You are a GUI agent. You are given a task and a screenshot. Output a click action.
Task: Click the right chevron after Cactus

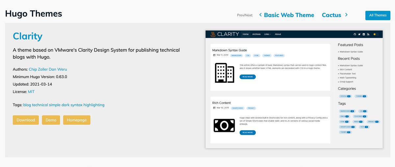pyautogui.click(x=346, y=15)
